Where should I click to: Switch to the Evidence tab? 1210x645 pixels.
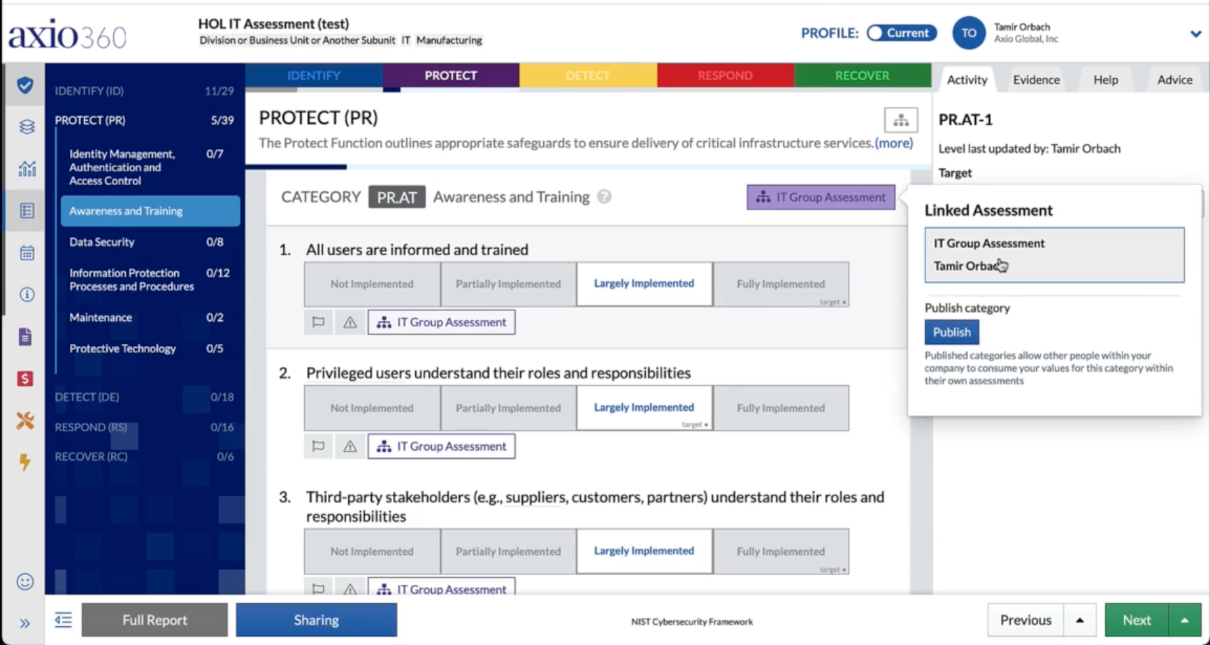1036,80
